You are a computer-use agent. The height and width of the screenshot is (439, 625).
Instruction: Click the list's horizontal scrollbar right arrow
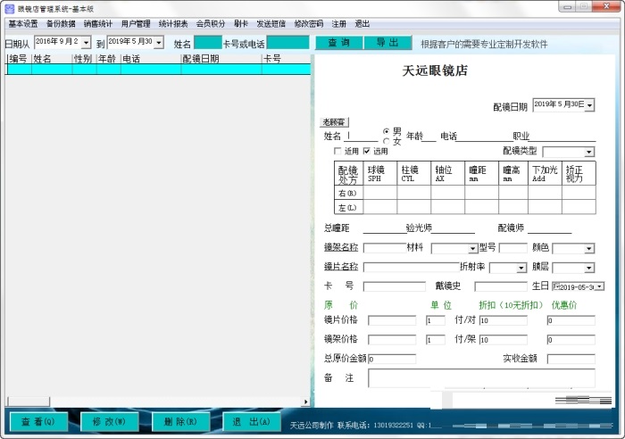[305, 402]
